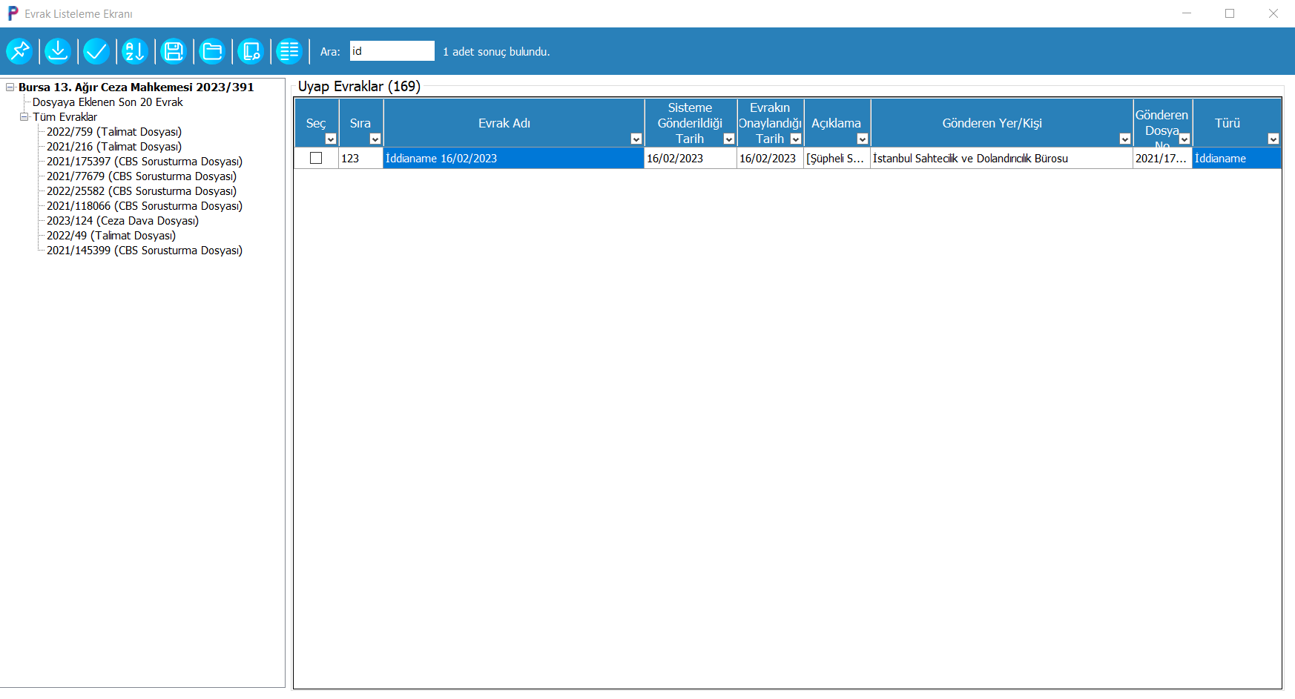
Task: Click the A-Z sort icon
Action: coord(135,51)
